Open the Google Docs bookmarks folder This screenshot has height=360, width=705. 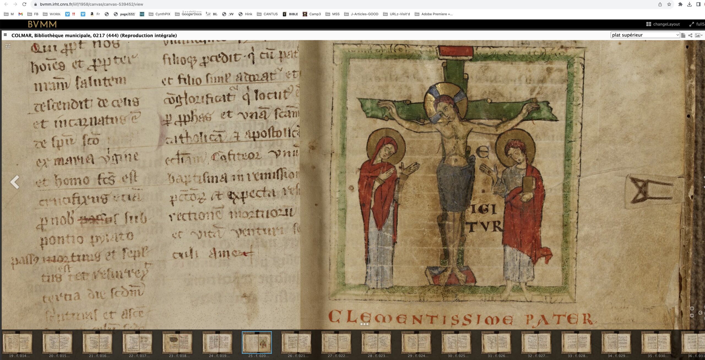[x=188, y=14]
